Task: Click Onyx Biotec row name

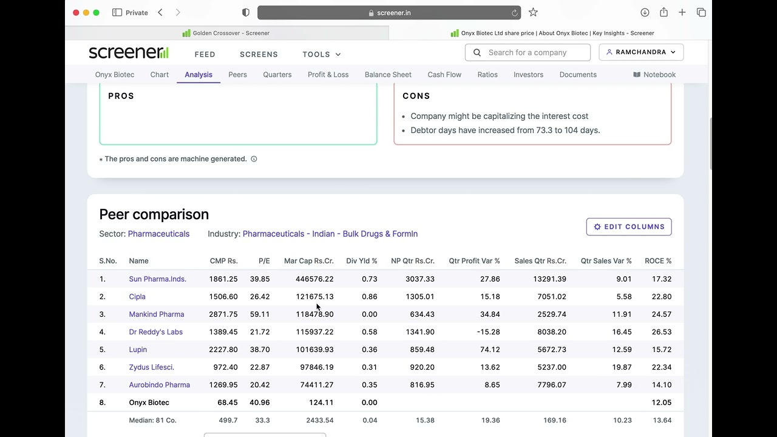Action: pyautogui.click(x=149, y=402)
